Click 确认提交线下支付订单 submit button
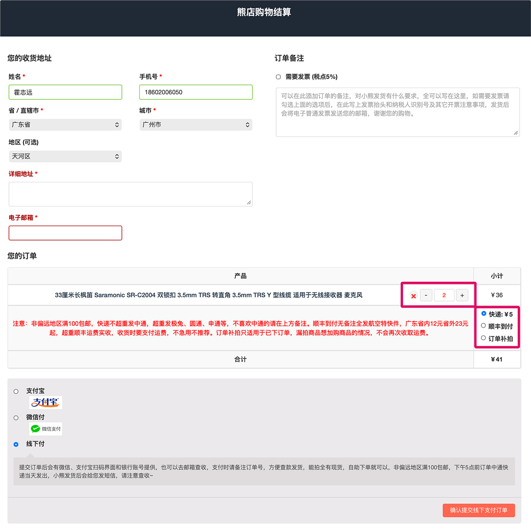This screenshot has height=531, width=531. [x=479, y=510]
